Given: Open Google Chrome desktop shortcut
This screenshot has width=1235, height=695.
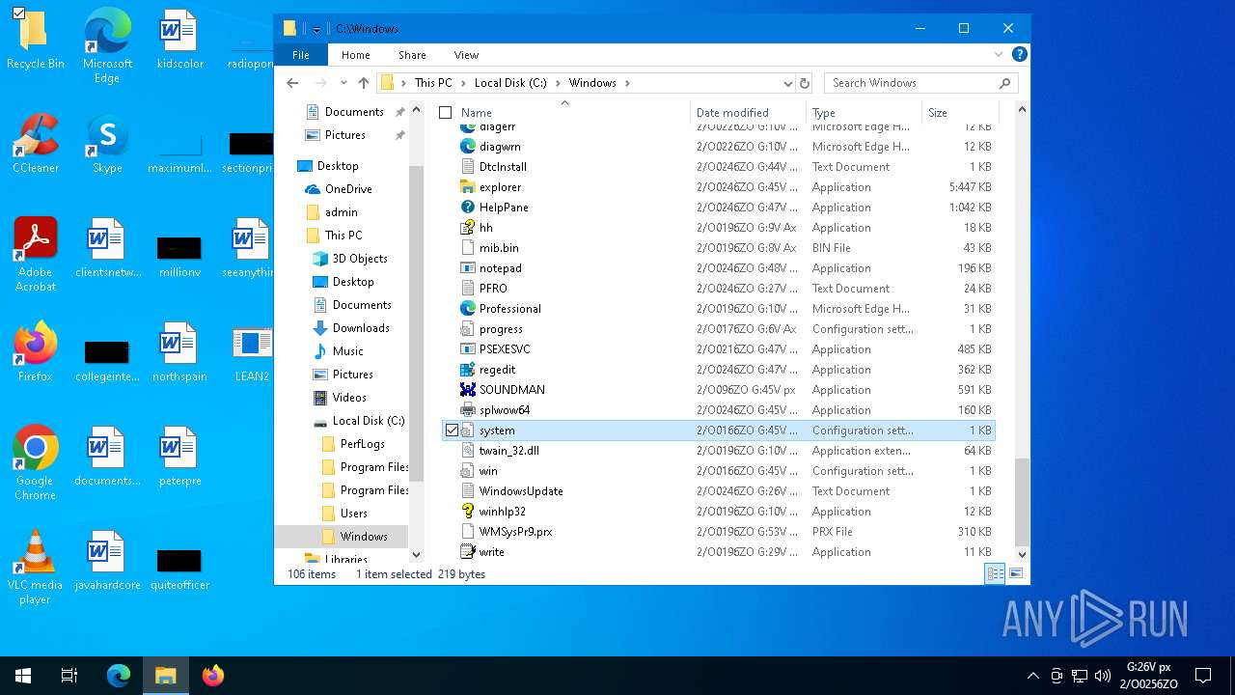Looking at the screenshot, I should pyautogui.click(x=36, y=462).
